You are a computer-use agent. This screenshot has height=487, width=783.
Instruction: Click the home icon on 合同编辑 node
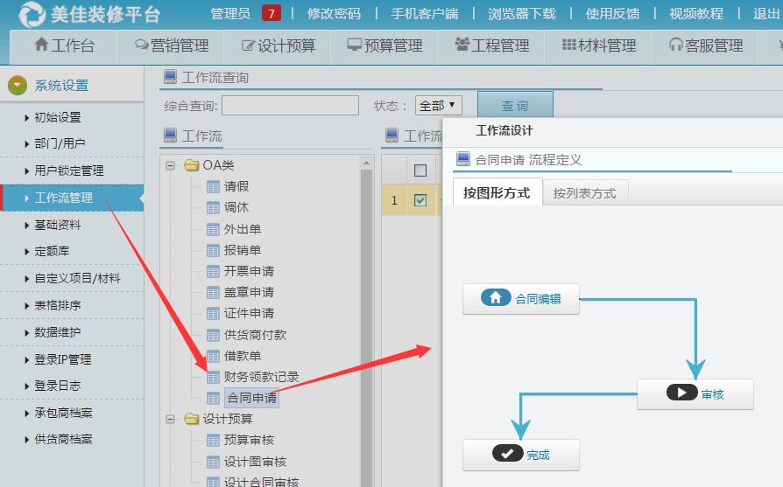pyautogui.click(x=496, y=298)
